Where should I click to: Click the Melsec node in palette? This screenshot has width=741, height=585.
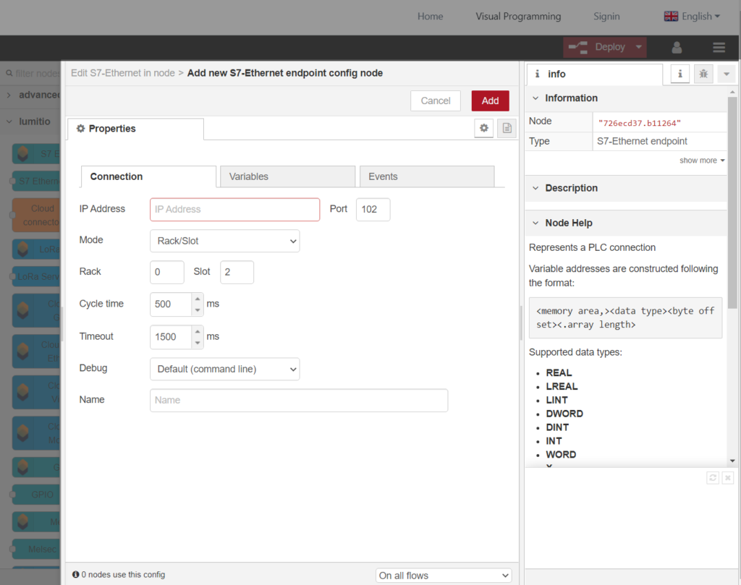[37, 549]
